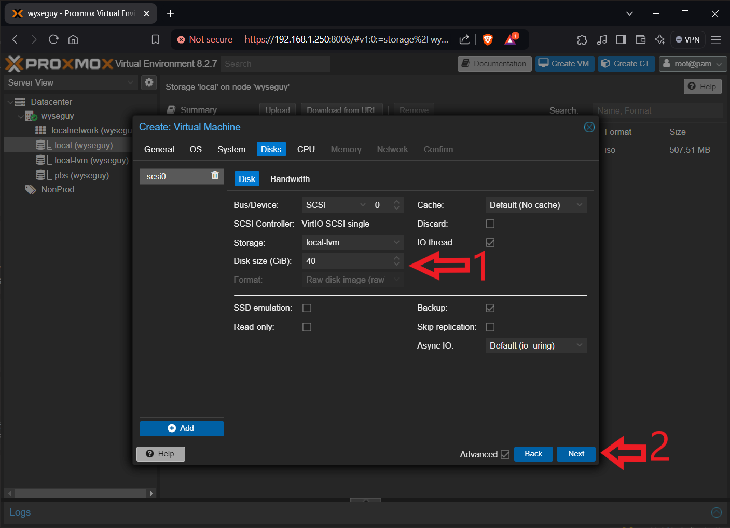Toggle the Advanced checkbox
Viewport: 730px width, 528px height.
505,454
